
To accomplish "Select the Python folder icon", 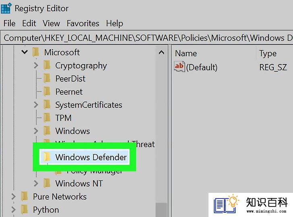I will 24,210.
